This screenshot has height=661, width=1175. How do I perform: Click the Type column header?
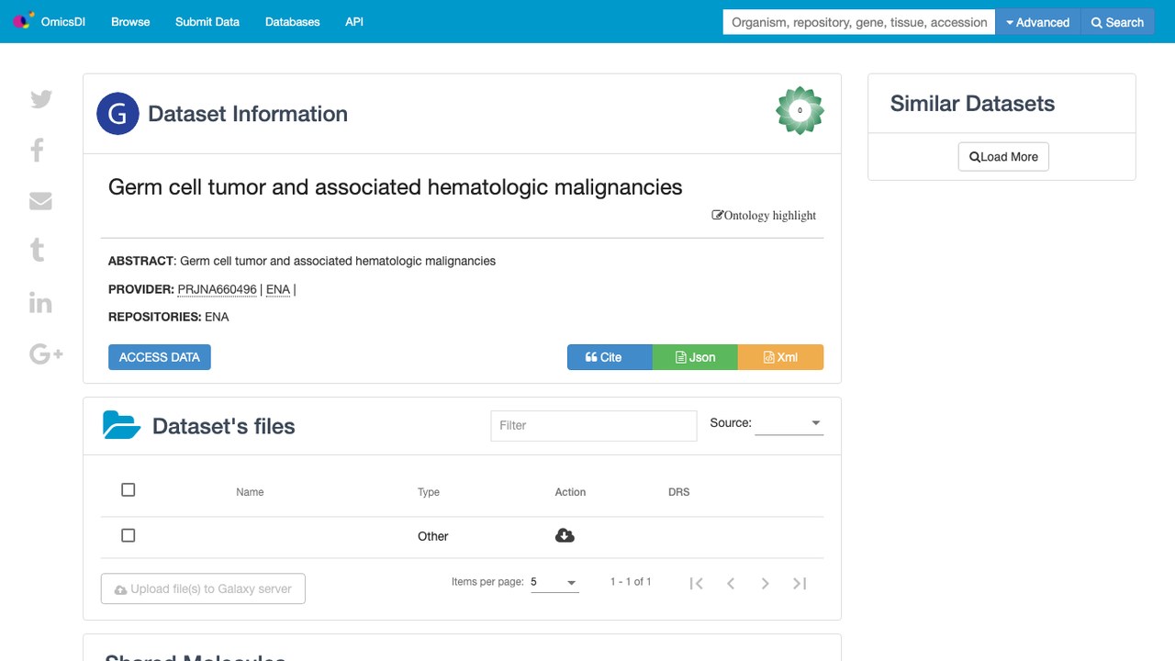tap(429, 492)
